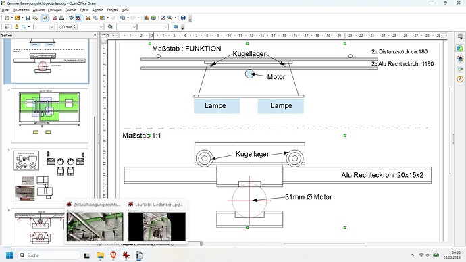Insert chart icon in toolbar
Viewport: 466px width, 262px height.
coord(147,18)
